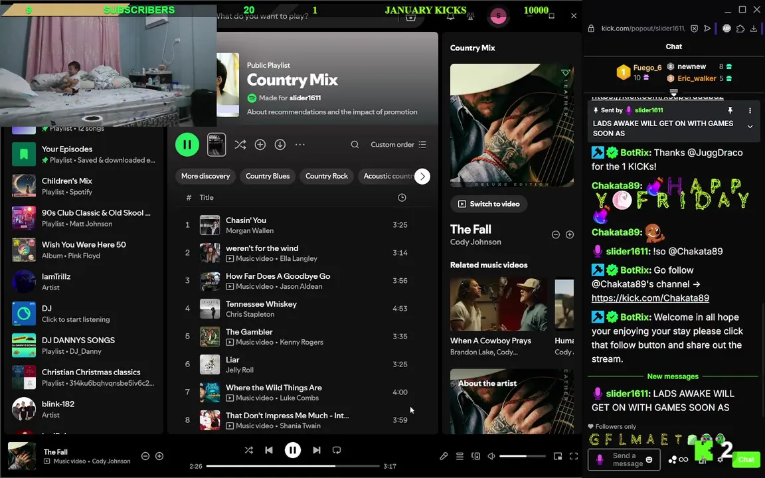Open browser downloads icon in Kick window
765x478 pixels.
[x=754, y=29]
